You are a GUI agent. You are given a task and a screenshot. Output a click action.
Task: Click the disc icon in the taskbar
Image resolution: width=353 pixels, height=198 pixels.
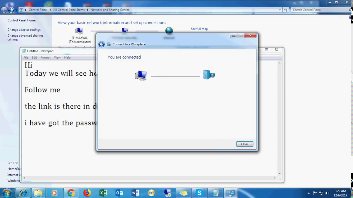151,193
